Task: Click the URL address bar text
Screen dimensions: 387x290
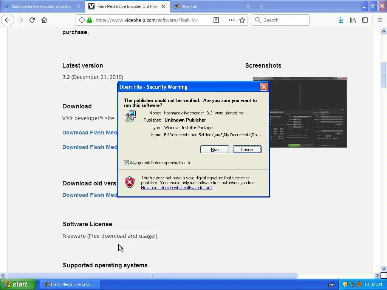Action: 147,20
